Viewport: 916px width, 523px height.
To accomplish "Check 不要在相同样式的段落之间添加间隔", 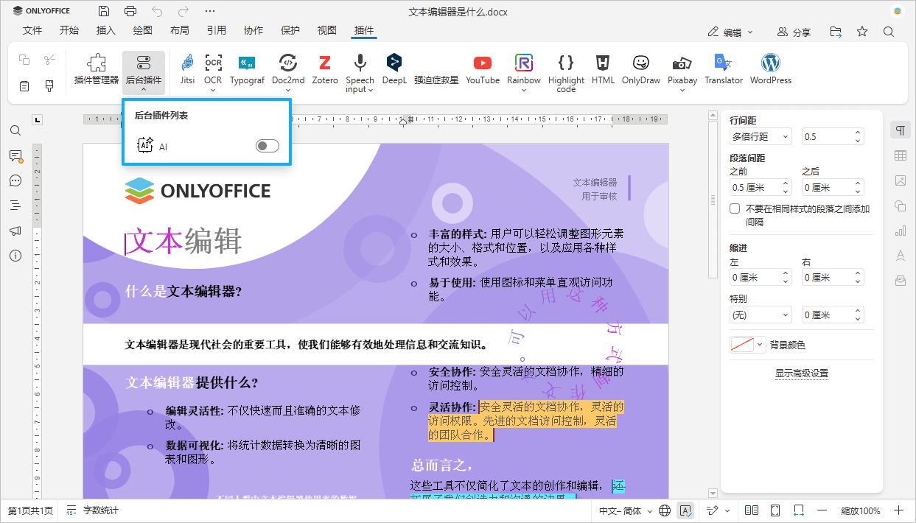I will 734,208.
